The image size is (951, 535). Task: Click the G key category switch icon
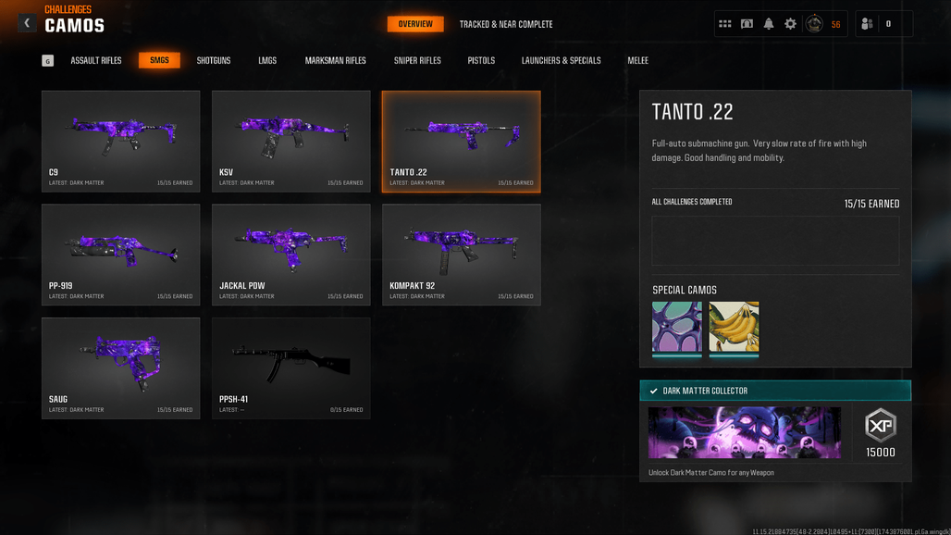pyautogui.click(x=47, y=61)
